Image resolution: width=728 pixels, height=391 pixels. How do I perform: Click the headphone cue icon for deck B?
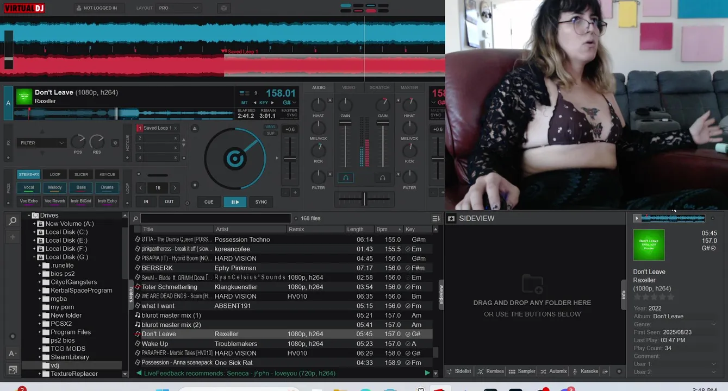(x=382, y=178)
